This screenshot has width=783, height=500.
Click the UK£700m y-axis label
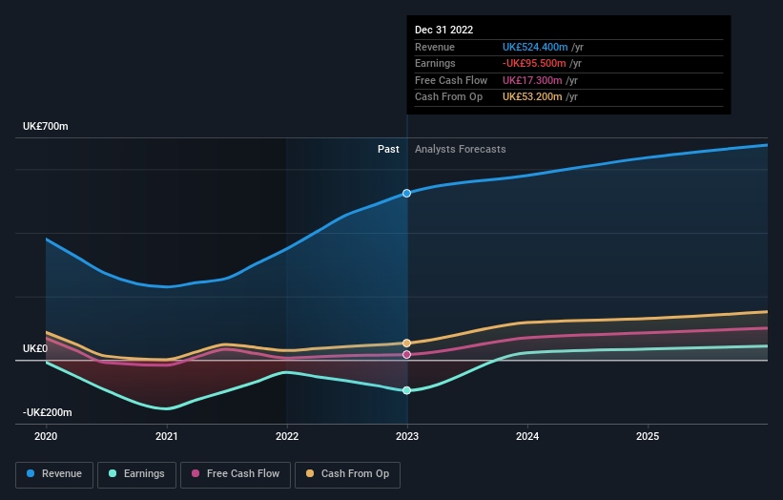tap(46, 126)
